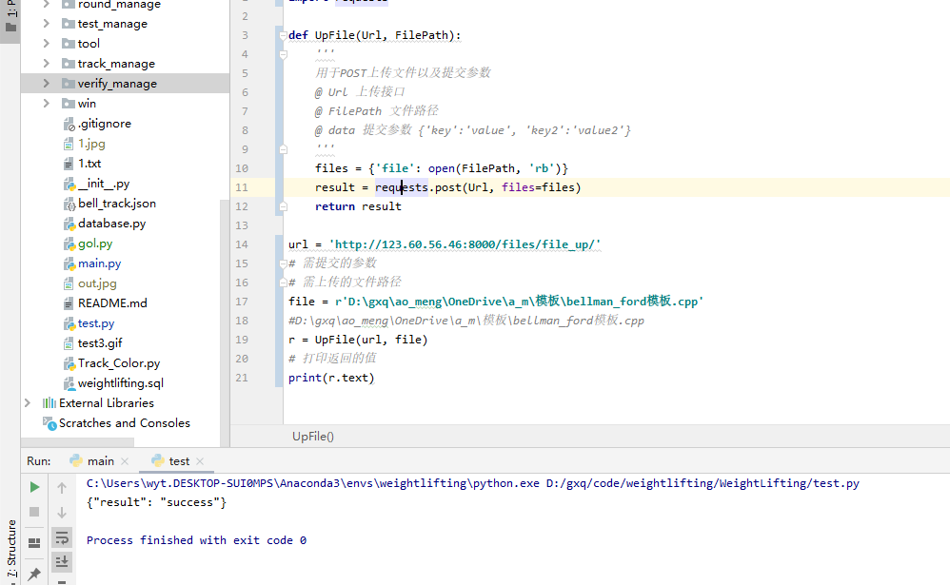
Task: Close the main run tab
Action: (125, 461)
